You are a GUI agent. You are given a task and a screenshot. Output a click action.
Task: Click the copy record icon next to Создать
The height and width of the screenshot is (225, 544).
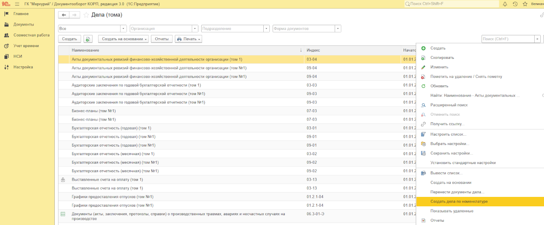(x=88, y=39)
